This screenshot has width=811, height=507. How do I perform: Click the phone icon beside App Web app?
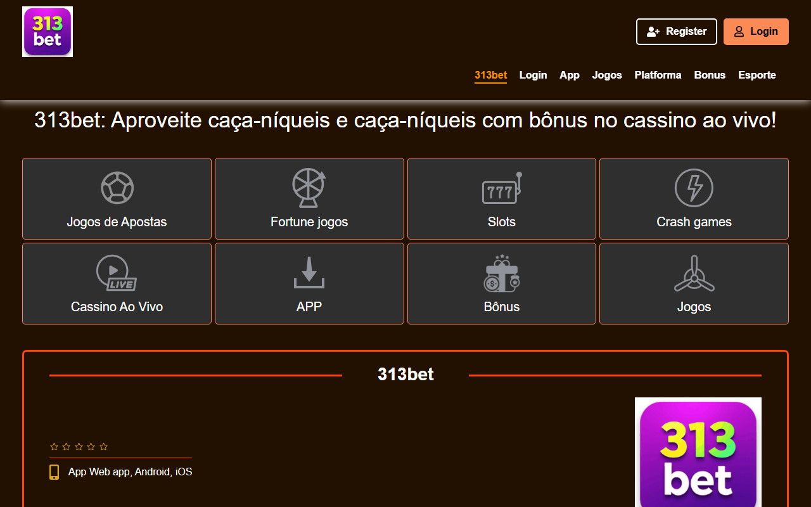click(54, 472)
